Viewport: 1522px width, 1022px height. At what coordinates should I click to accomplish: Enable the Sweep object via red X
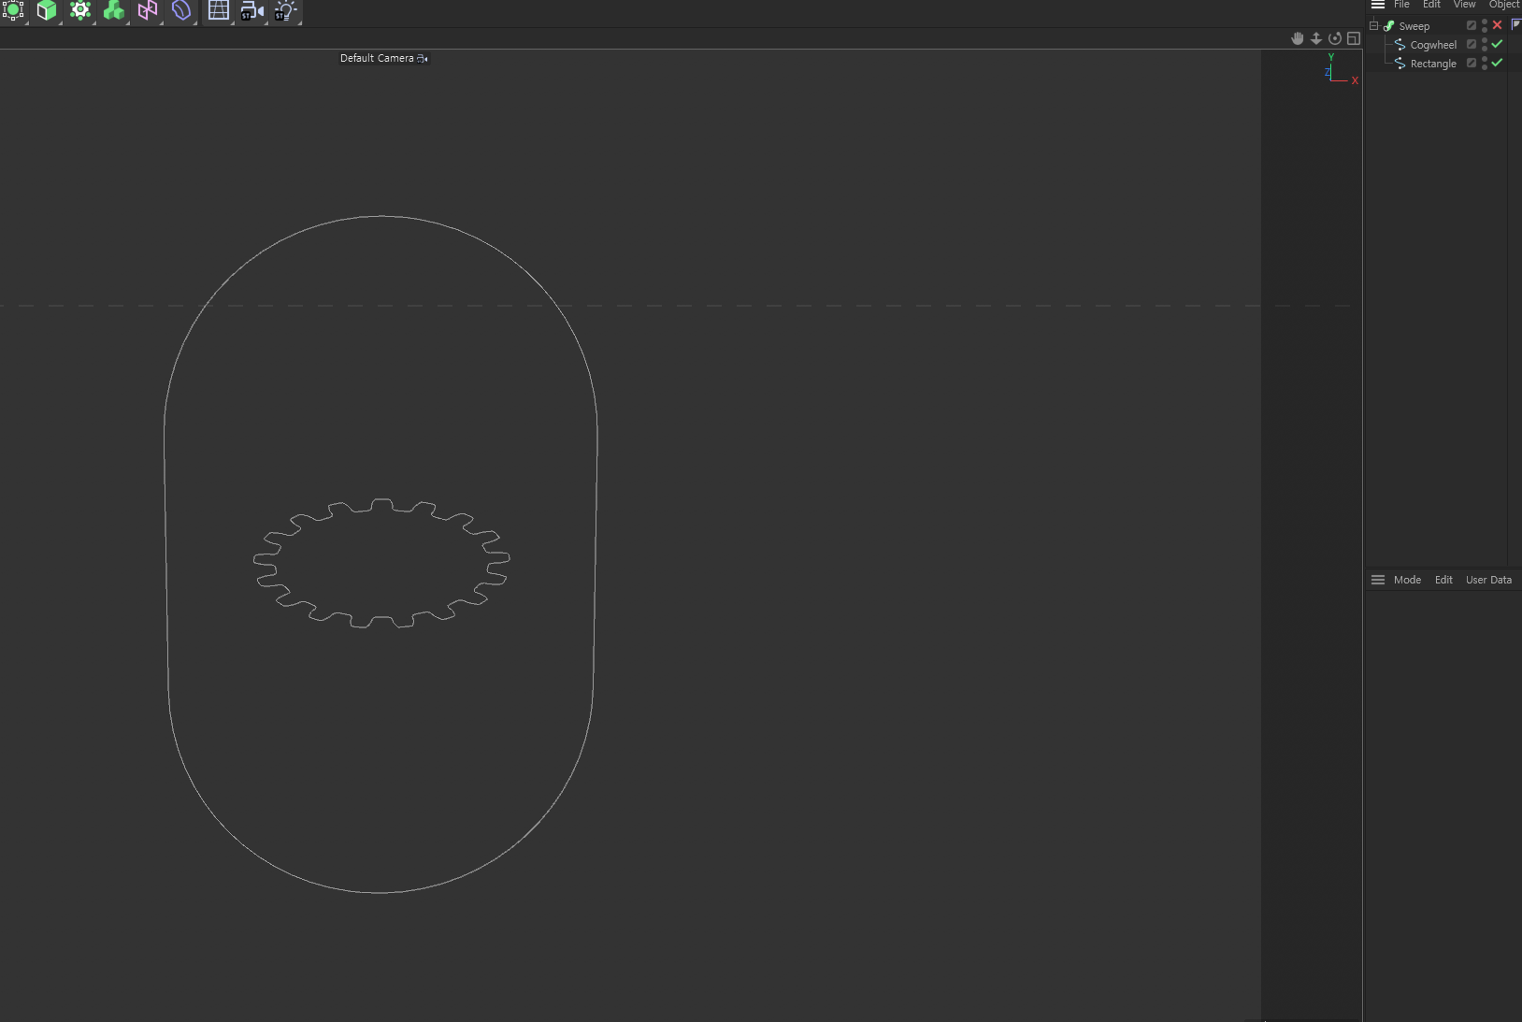pyautogui.click(x=1497, y=25)
